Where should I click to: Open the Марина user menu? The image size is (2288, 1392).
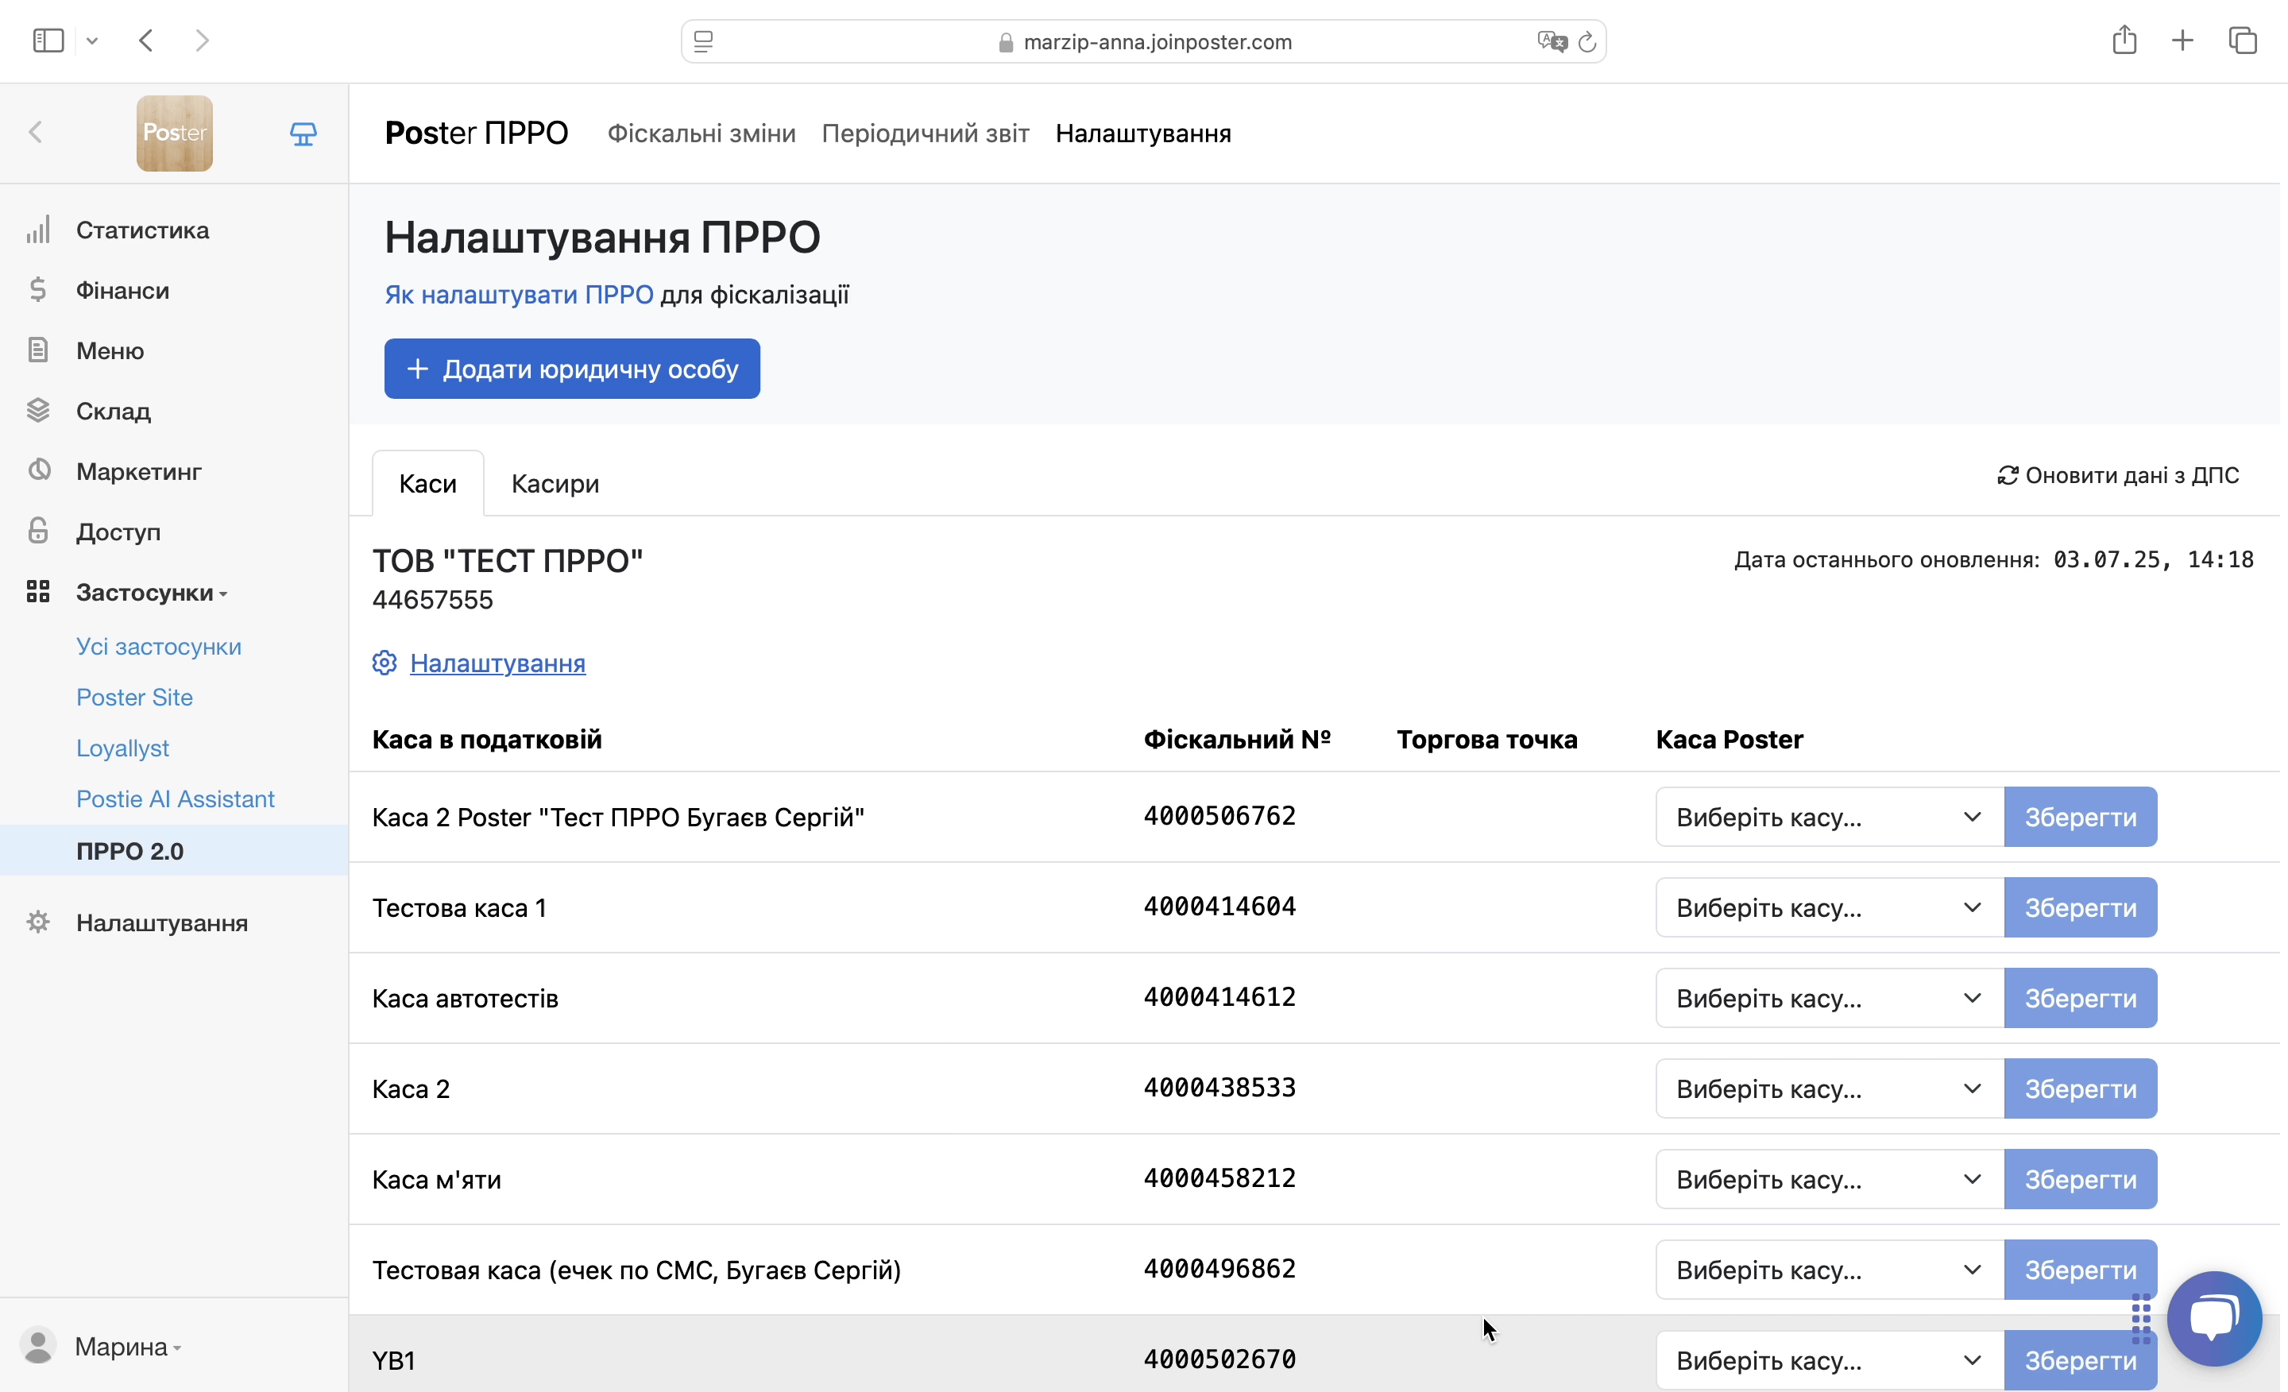[x=128, y=1347]
